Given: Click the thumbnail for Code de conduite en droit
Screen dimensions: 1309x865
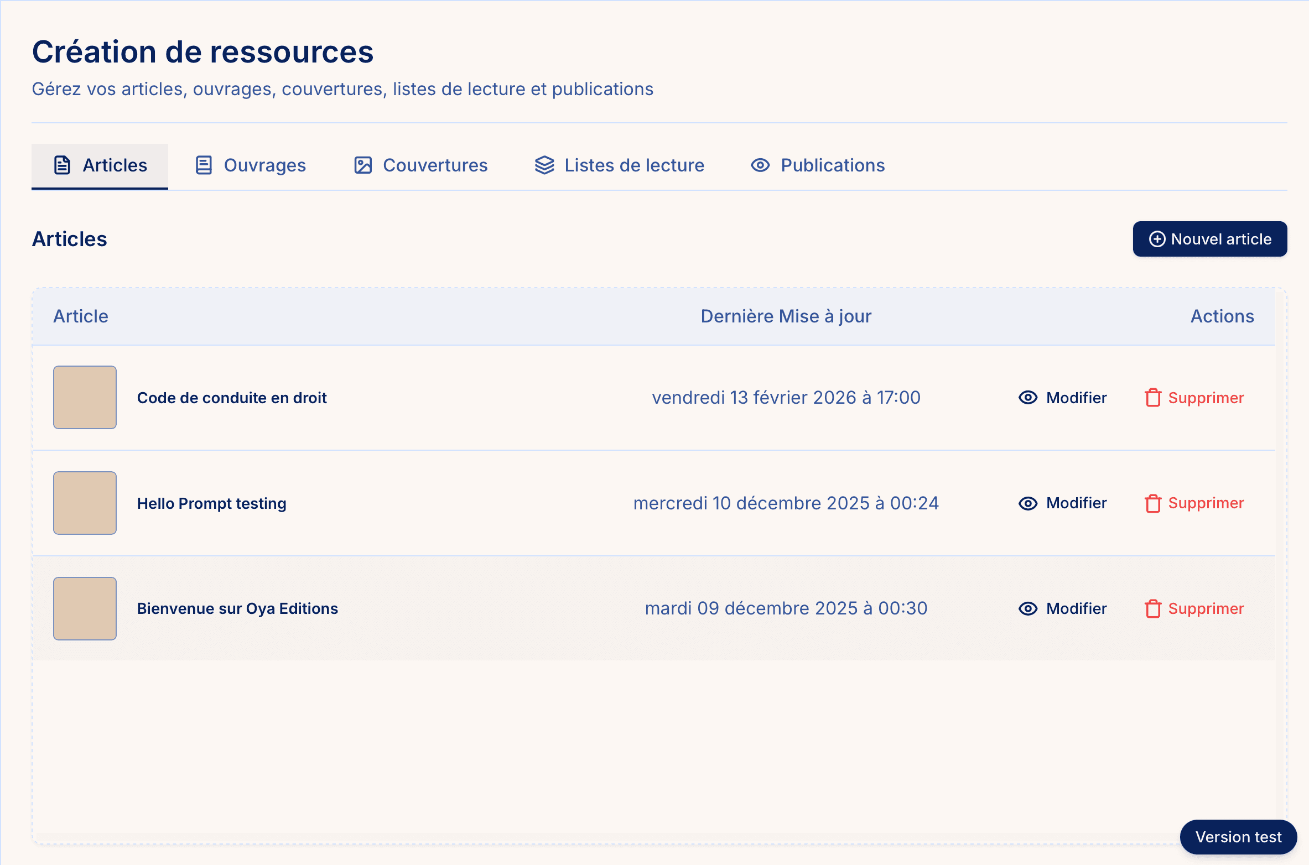Looking at the screenshot, I should coord(84,397).
